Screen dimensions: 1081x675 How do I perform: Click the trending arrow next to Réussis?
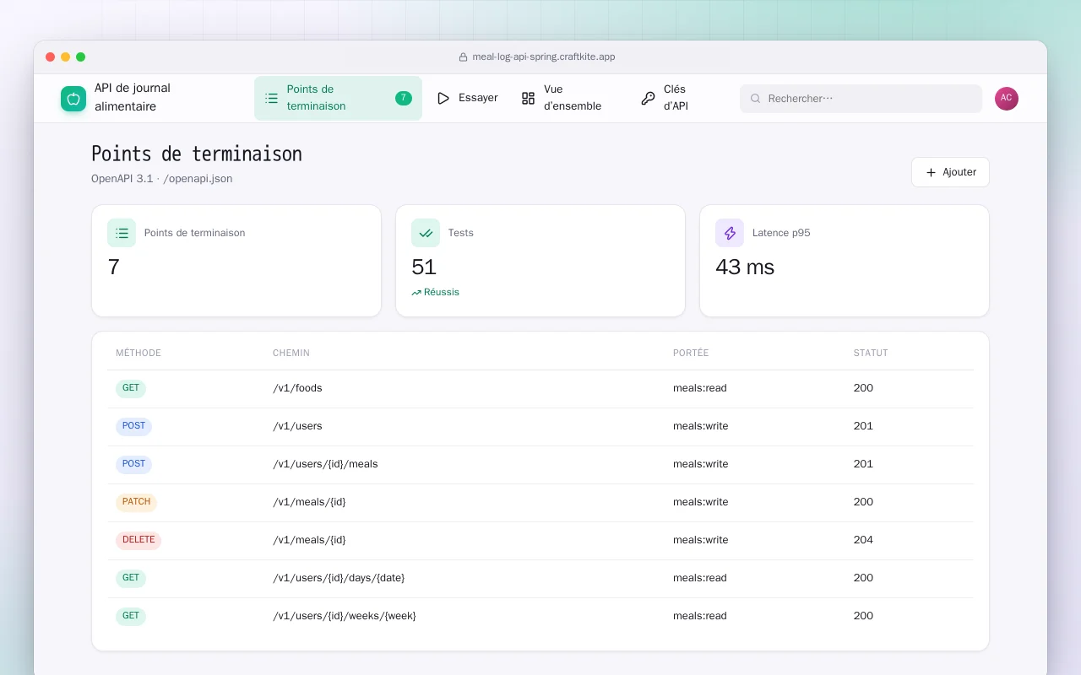tap(416, 293)
